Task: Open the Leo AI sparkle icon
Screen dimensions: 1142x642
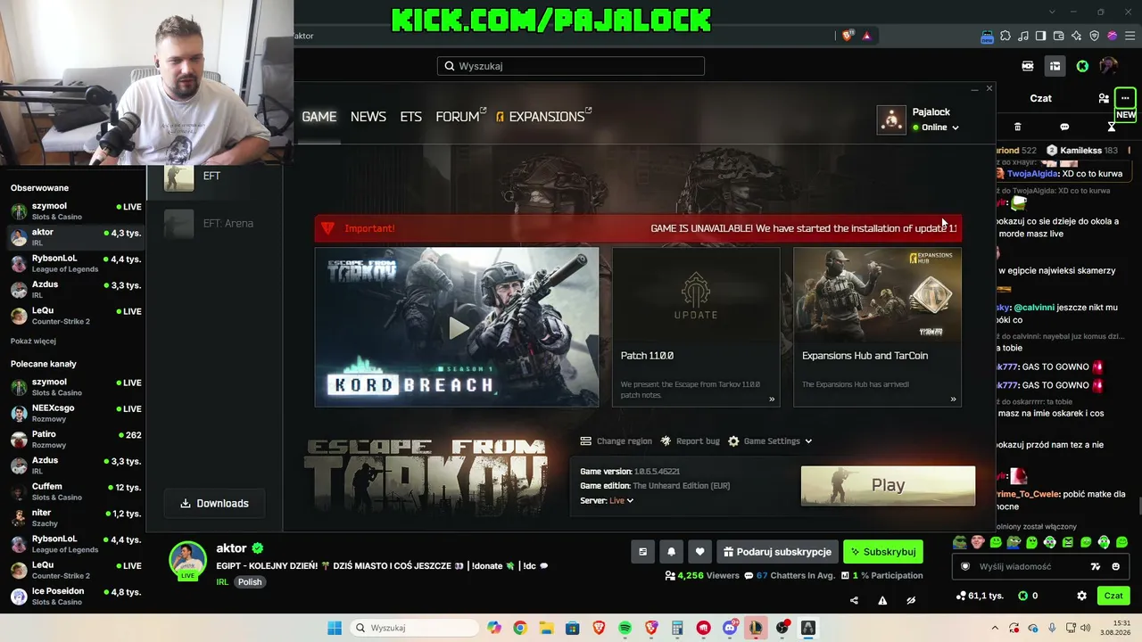Action: [x=1077, y=36]
